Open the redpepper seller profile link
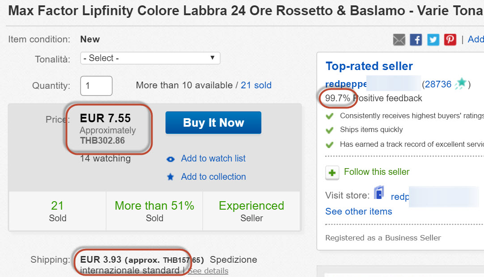Screen dimensions: 484x277 coord(346,84)
